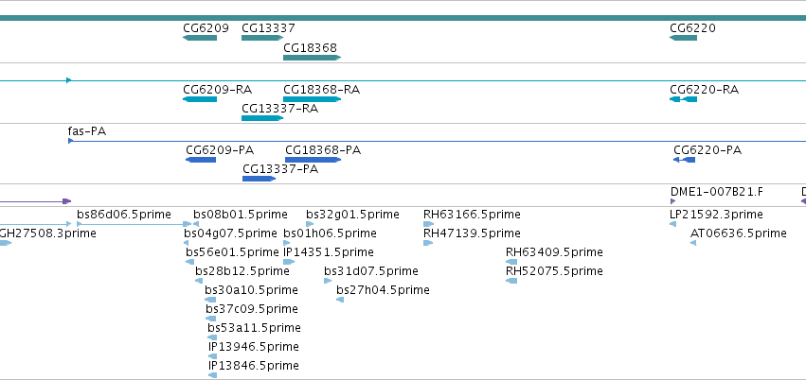
Task: Select the CG6209 gene arrow glyph
Action: coord(200,38)
